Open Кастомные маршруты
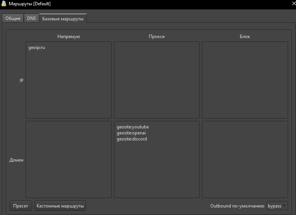The image size is (296, 215). pos(60,206)
